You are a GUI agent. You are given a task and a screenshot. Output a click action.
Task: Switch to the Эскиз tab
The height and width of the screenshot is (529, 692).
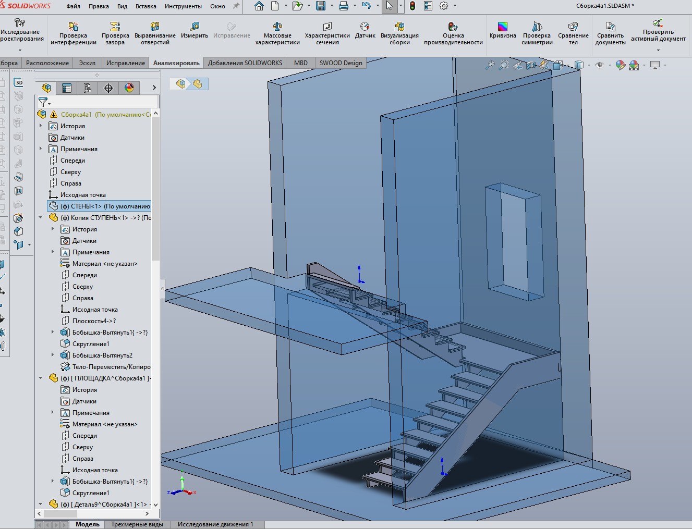[x=87, y=63]
